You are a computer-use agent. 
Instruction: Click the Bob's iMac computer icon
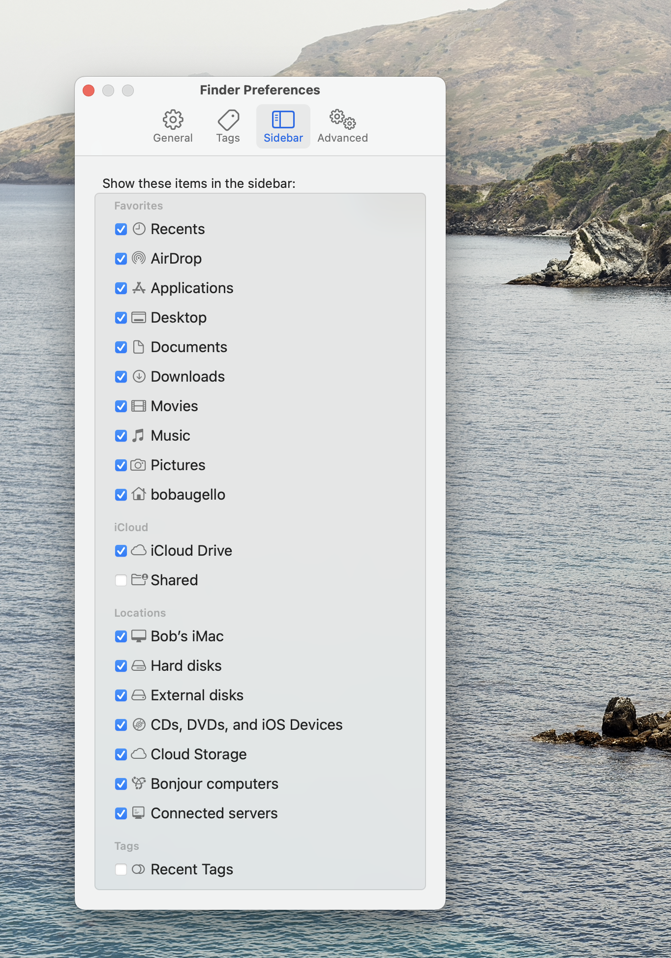[x=139, y=636]
